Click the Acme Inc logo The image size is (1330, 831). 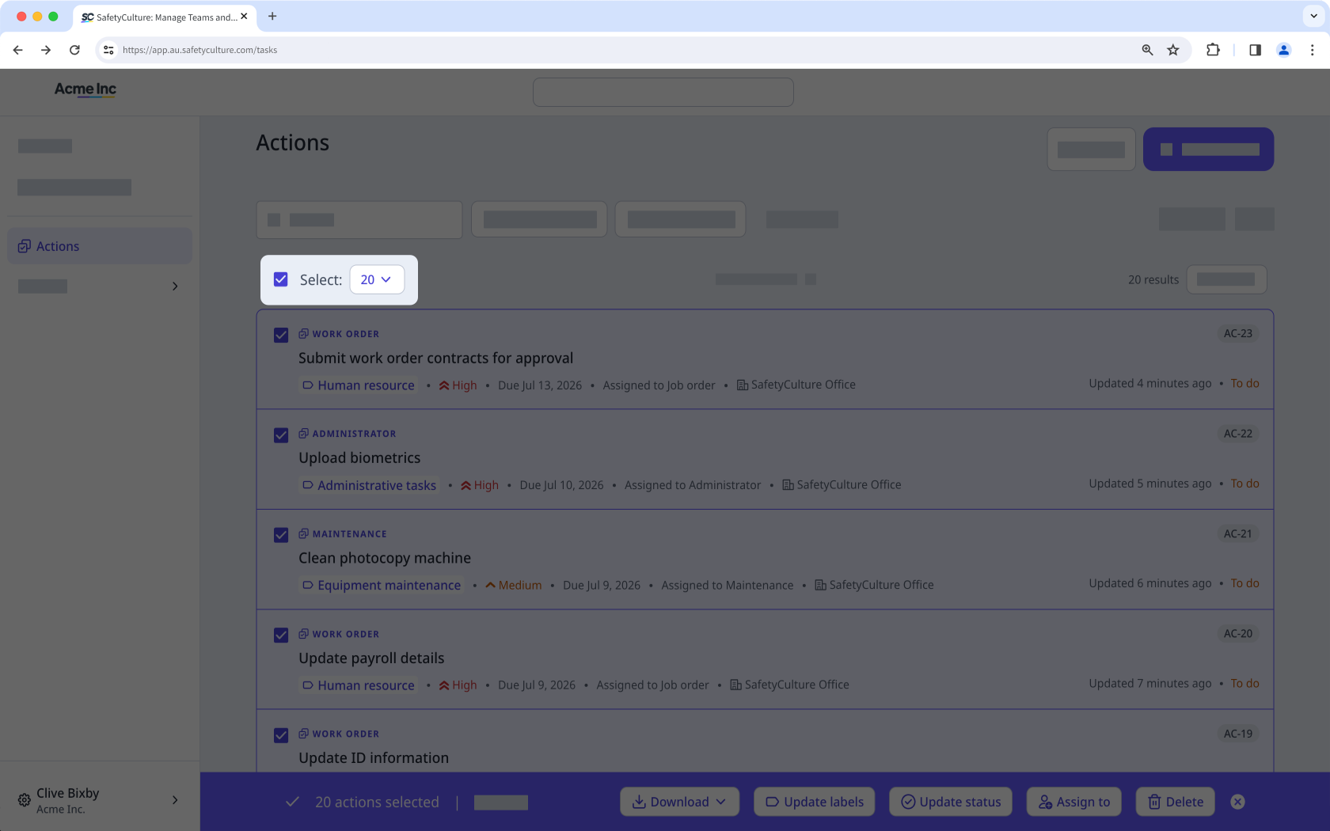coord(85,89)
